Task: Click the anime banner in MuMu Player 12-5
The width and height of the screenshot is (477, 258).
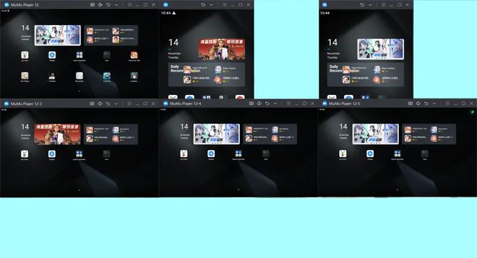Action: point(376,134)
